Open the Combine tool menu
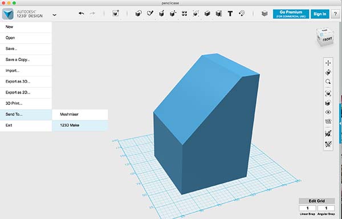This screenshot has height=219, width=342. click(x=207, y=14)
